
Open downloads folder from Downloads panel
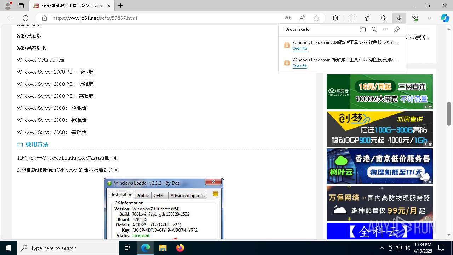(362, 29)
